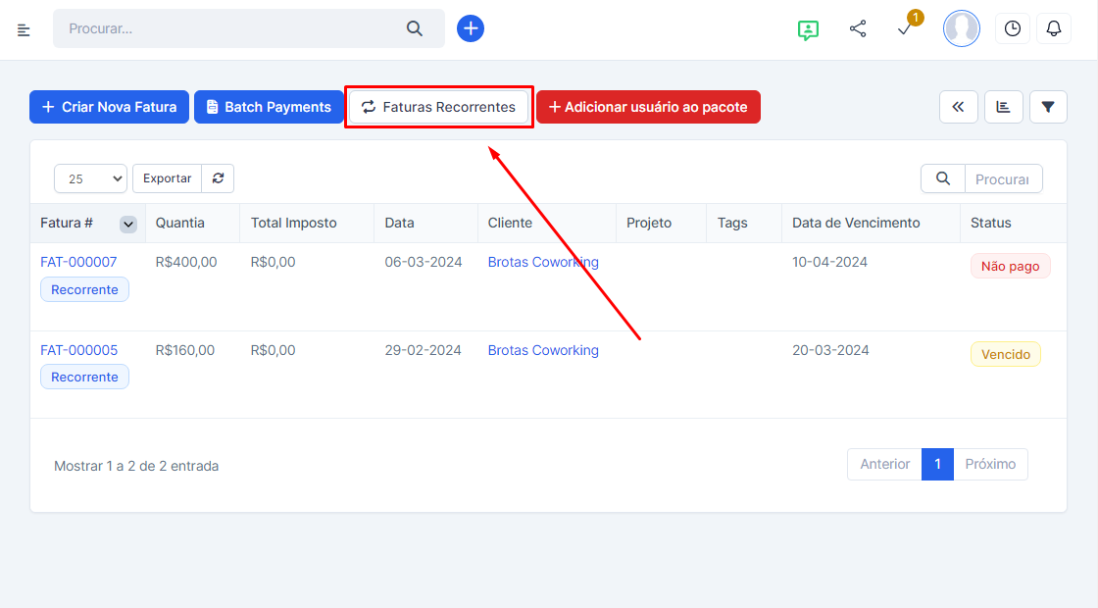Image resolution: width=1098 pixels, height=608 pixels.
Task: Expand the Fatura # column chevron
Action: point(128,224)
